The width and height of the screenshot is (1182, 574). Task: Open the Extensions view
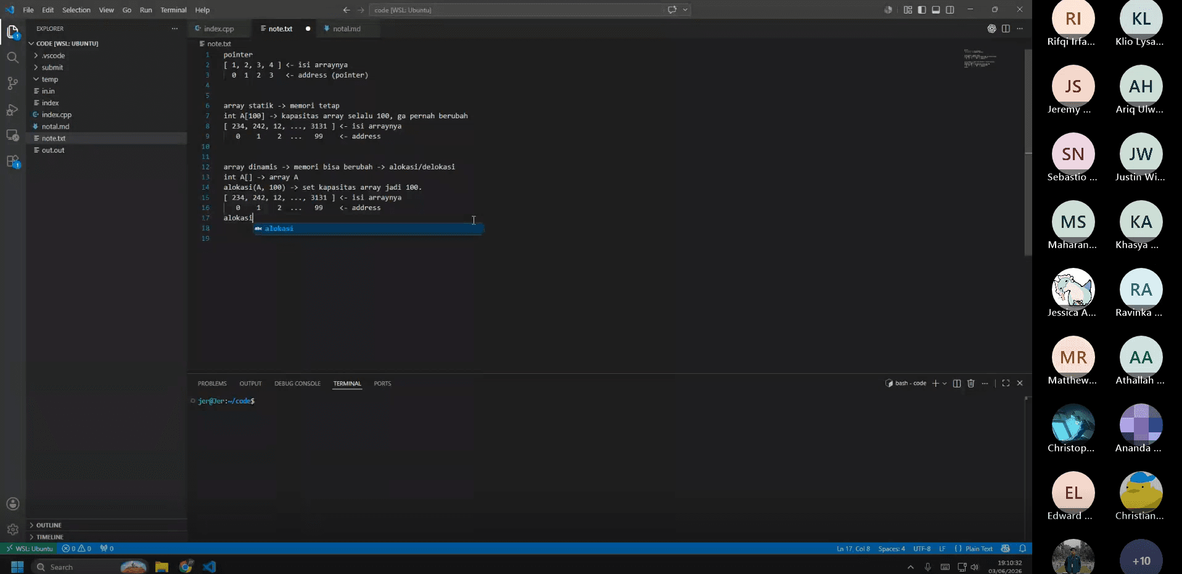(x=13, y=161)
